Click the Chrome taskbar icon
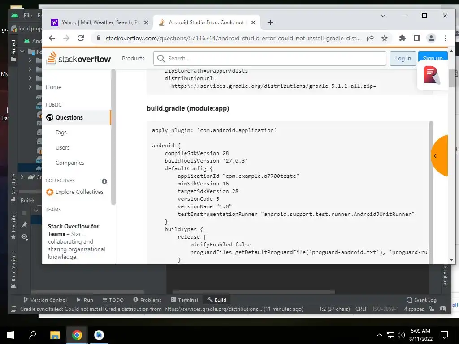Viewport: 459px width, 344px height. [77, 335]
